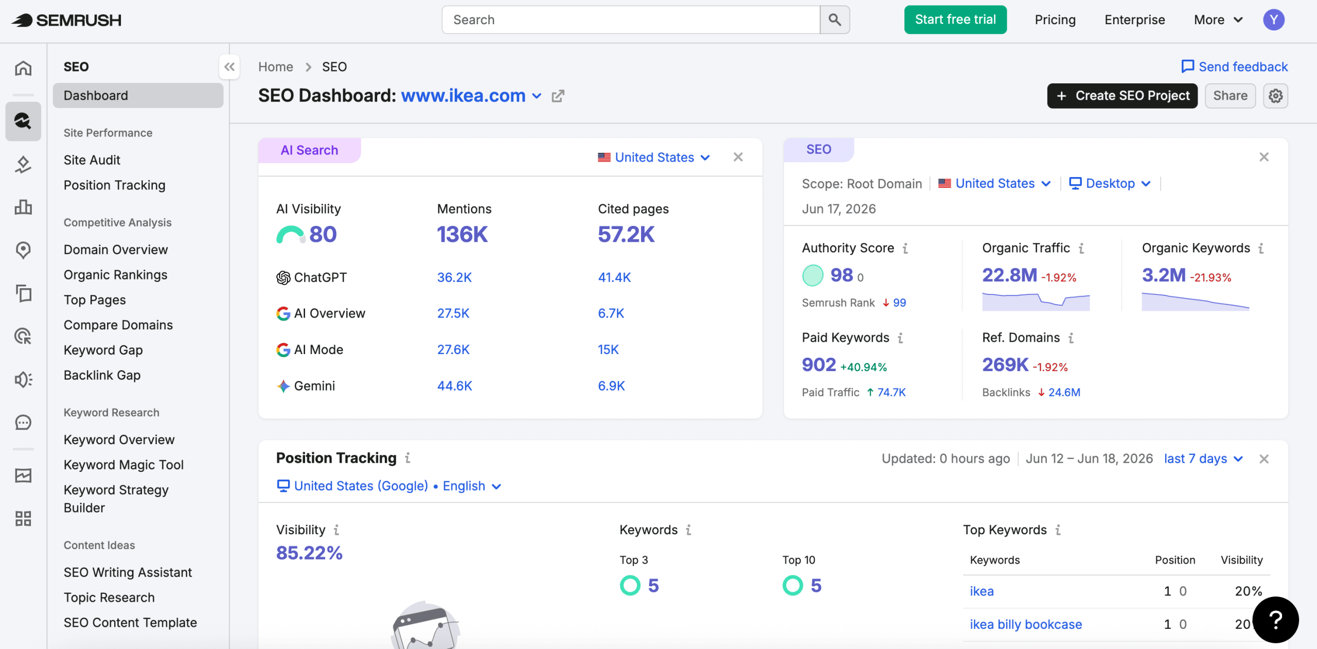Viewport: 1317px width, 649px height.
Task: Open Paid Traffic value 74.7K
Action: [891, 393]
